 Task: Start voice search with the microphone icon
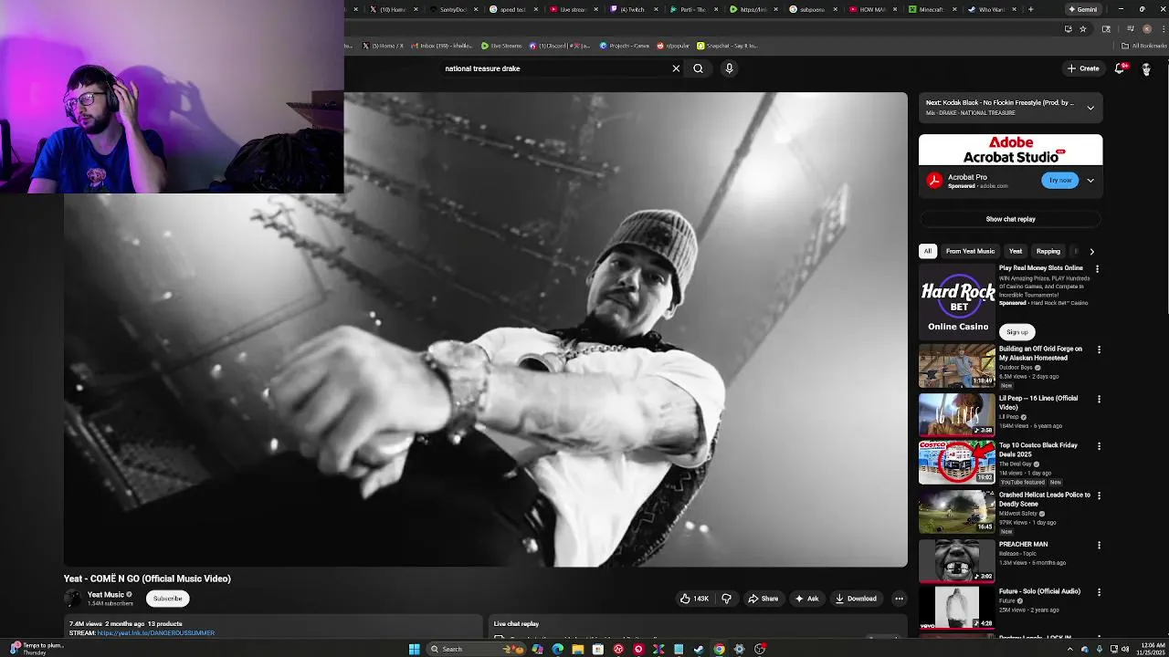(729, 68)
